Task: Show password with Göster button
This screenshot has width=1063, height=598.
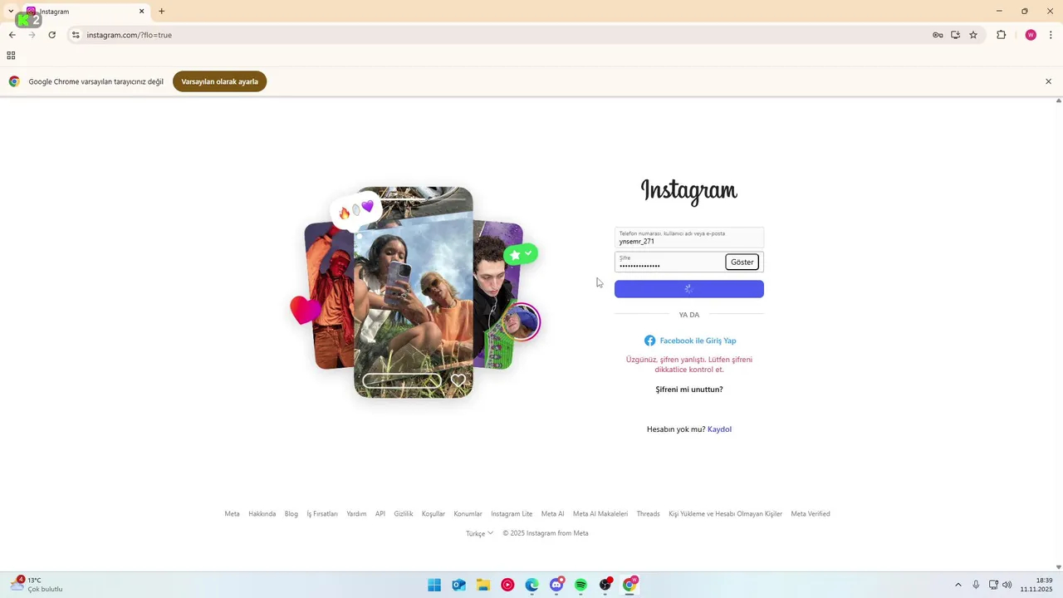Action: click(742, 262)
